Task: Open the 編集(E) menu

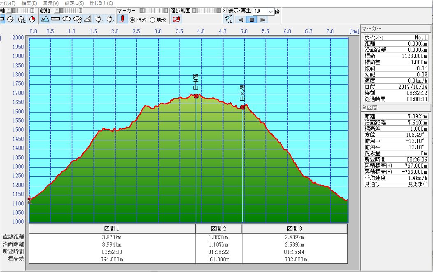Action: coord(29,3)
